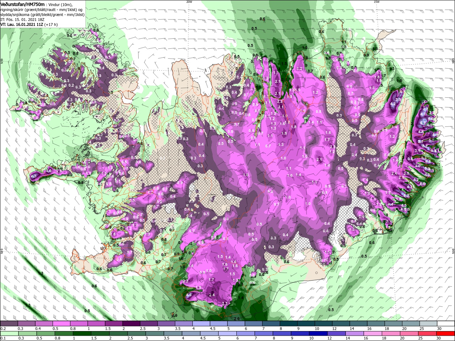Click the 'rigning/skúrir' legend description line

41,9
